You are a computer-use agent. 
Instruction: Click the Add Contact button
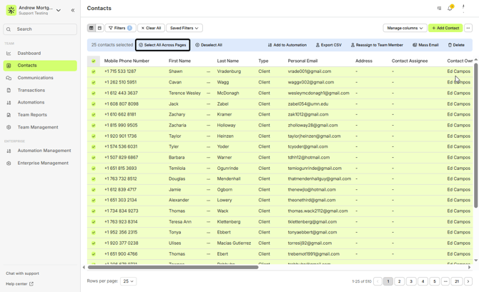[445, 28]
